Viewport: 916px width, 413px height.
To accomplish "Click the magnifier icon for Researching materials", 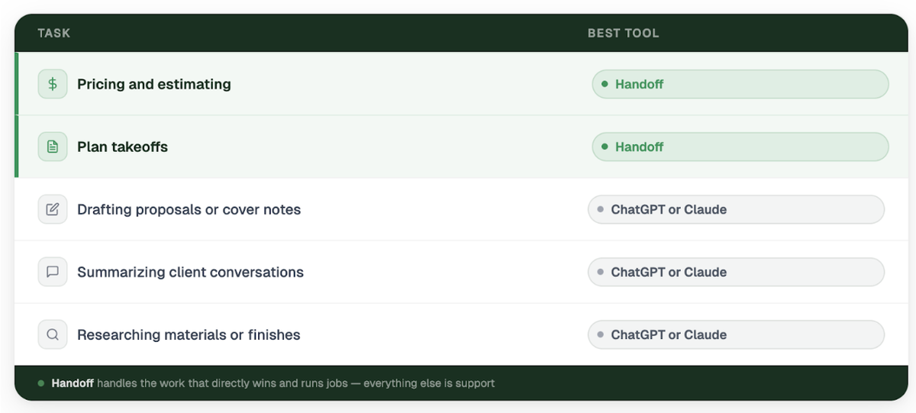I will coord(53,334).
